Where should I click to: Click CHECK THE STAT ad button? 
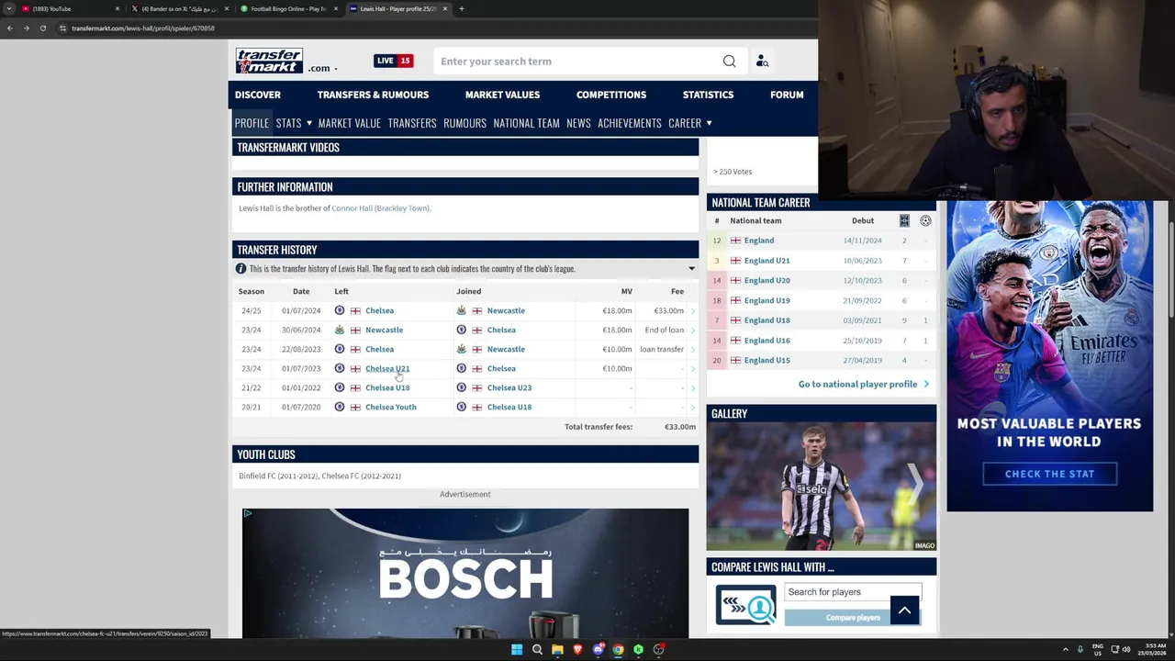coord(1049,474)
